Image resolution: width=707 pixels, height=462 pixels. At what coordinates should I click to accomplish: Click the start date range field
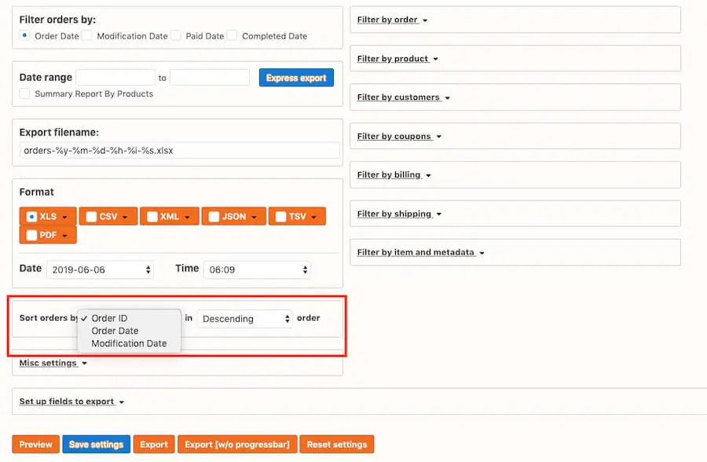[115, 78]
